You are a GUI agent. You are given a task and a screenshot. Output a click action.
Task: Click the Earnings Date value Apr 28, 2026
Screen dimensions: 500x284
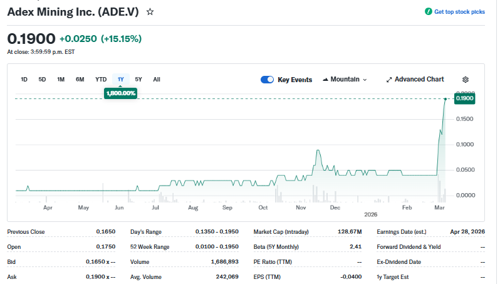(x=467, y=232)
